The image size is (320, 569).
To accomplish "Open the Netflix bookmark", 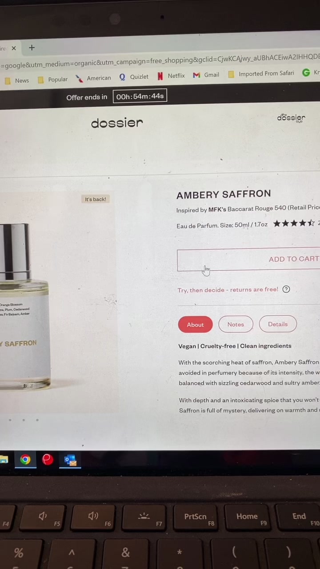I will pyautogui.click(x=171, y=76).
